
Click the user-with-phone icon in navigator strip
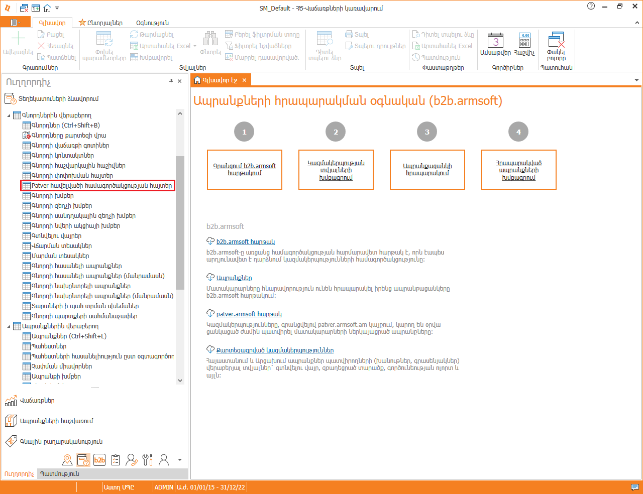pos(132,459)
